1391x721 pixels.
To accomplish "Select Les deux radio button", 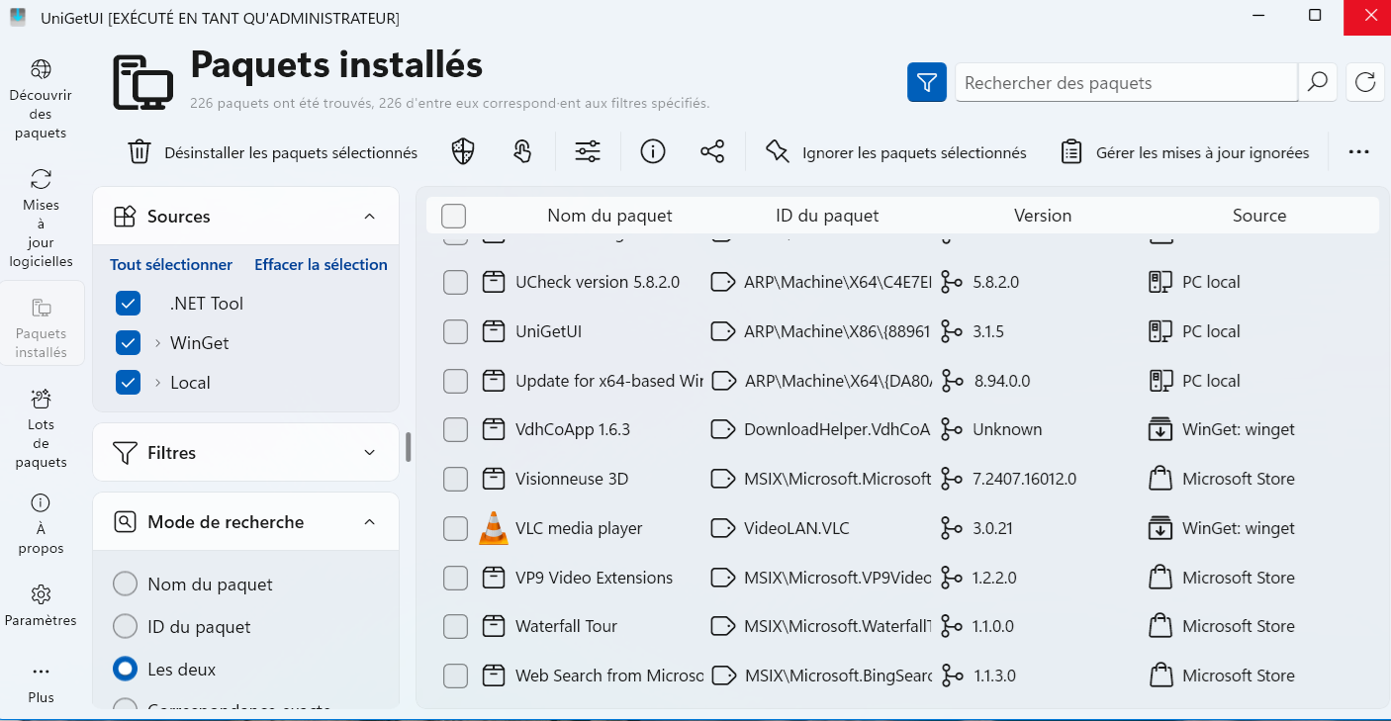I will pos(125,670).
